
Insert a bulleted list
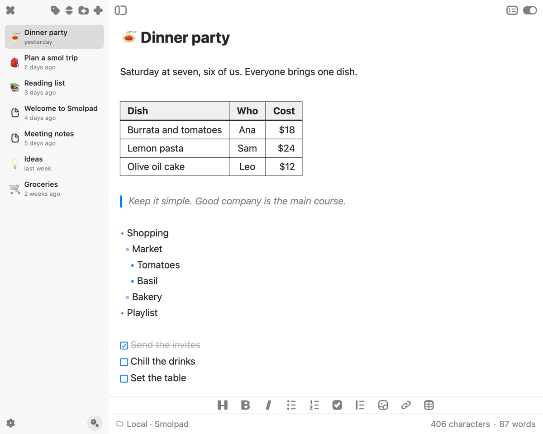(x=291, y=405)
